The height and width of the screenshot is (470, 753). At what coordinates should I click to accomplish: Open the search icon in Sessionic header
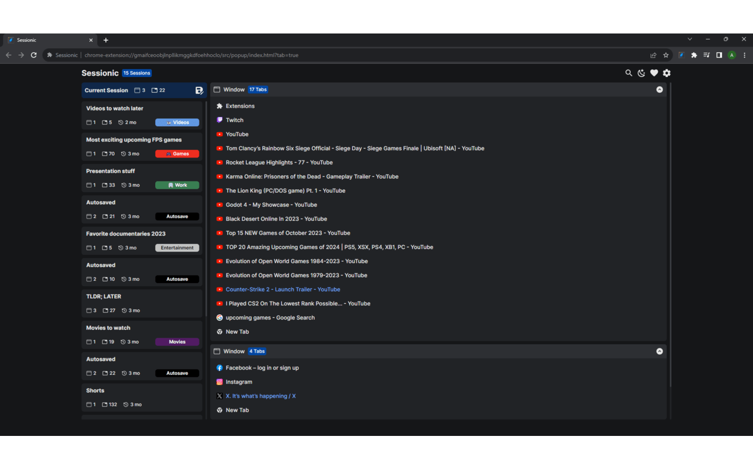click(628, 73)
